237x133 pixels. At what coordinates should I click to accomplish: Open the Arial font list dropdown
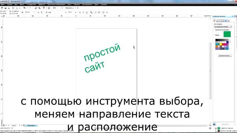(x=66, y=12)
